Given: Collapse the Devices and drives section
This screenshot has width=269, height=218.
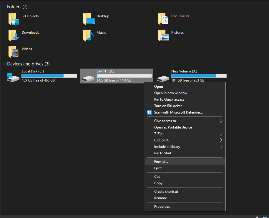Looking at the screenshot, I should (x=4, y=64).
